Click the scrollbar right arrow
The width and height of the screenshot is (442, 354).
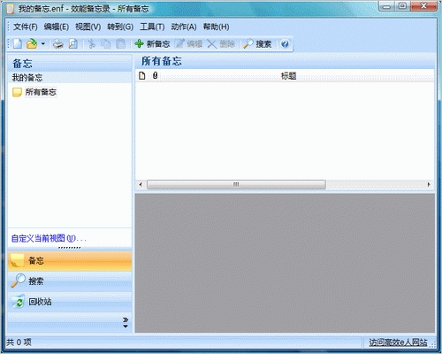point(429,184)
